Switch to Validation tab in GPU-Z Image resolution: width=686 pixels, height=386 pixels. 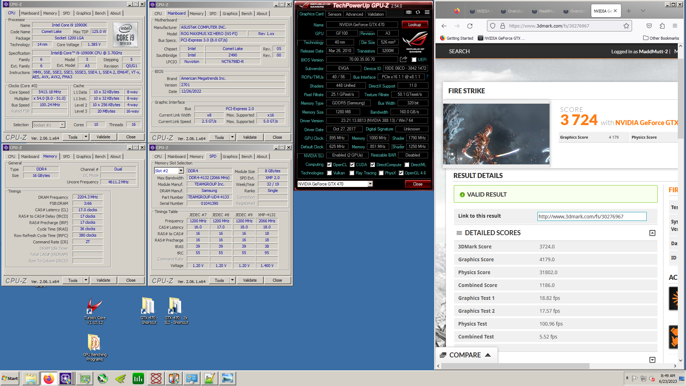click(376, 14)
